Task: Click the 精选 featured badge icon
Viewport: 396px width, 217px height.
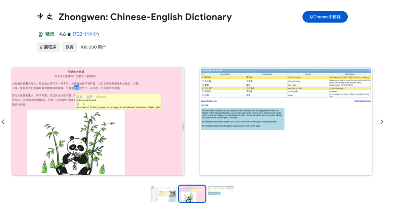Action: 40,34
